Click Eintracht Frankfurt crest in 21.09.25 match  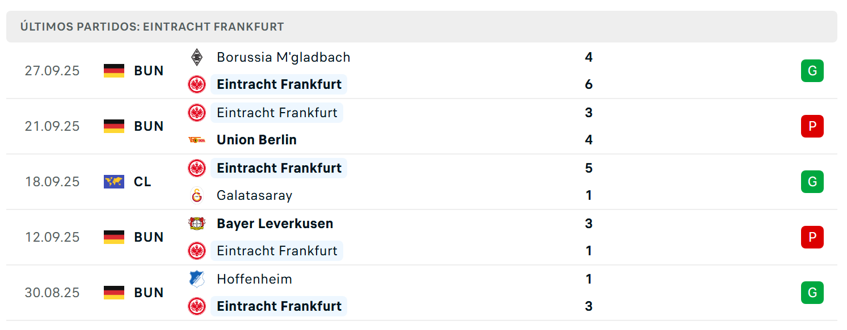coord(197,113)
